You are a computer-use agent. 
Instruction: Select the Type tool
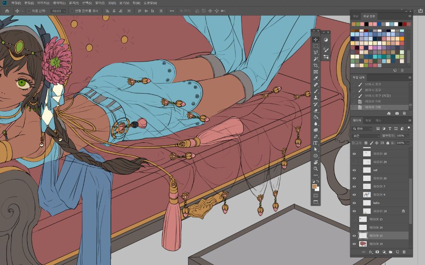pos(315,143)
